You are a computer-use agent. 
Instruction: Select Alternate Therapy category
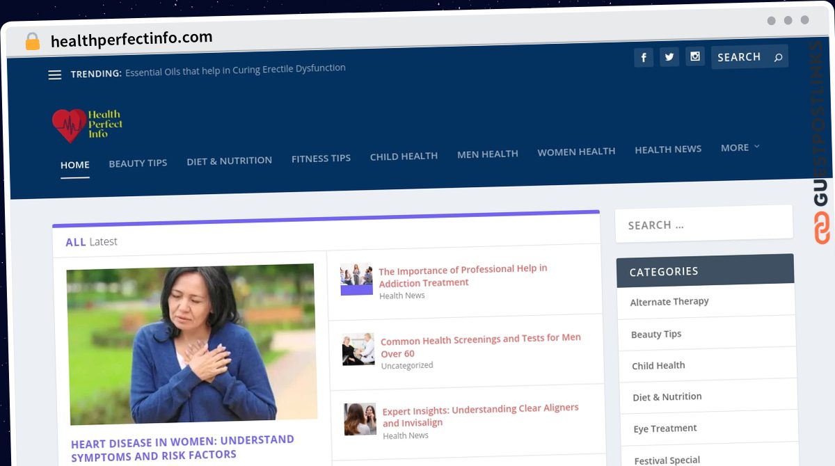click(669, 302)
